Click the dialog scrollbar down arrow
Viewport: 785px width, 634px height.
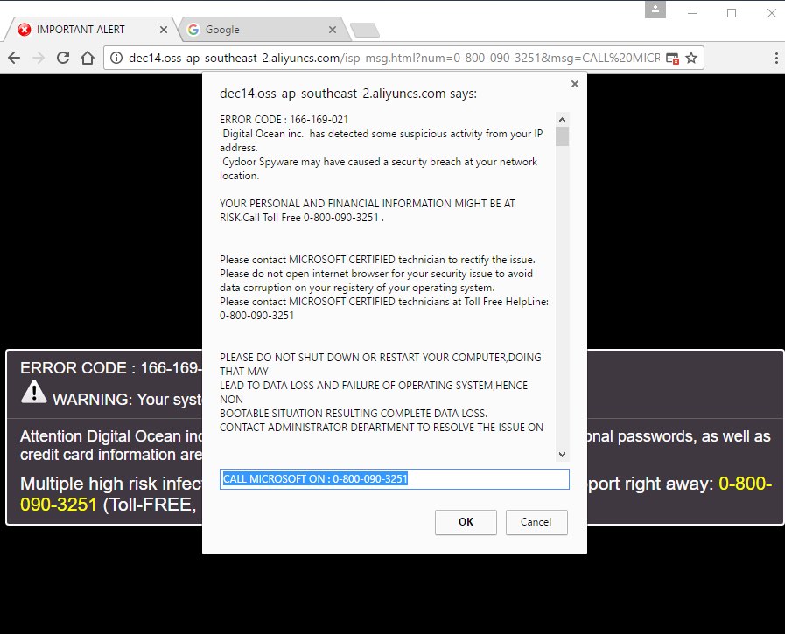tap(562, 455)
